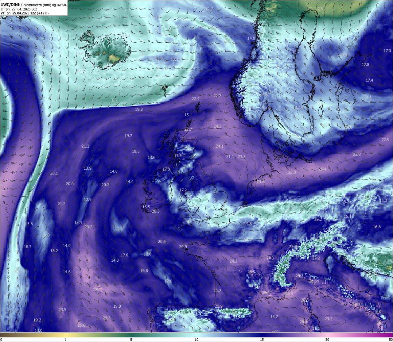Select the 21.1 value label
This screenshot has height=342, width=393.
click(x=230, y=156)
